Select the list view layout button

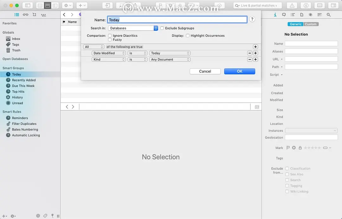tap(47, 5)
